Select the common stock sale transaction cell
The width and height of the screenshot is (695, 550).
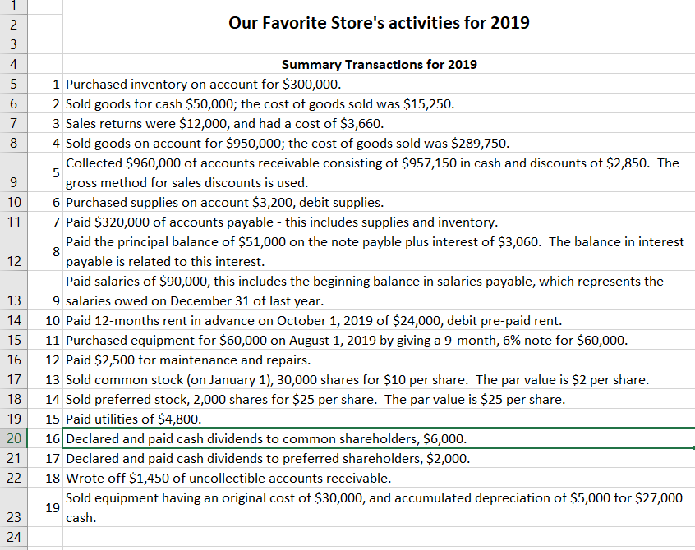(329, 379)
